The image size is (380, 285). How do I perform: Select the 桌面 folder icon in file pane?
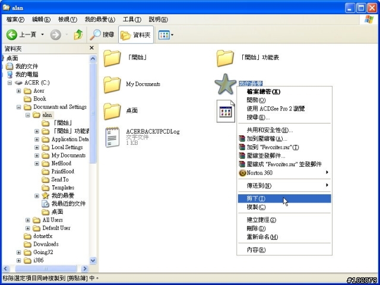112,111
